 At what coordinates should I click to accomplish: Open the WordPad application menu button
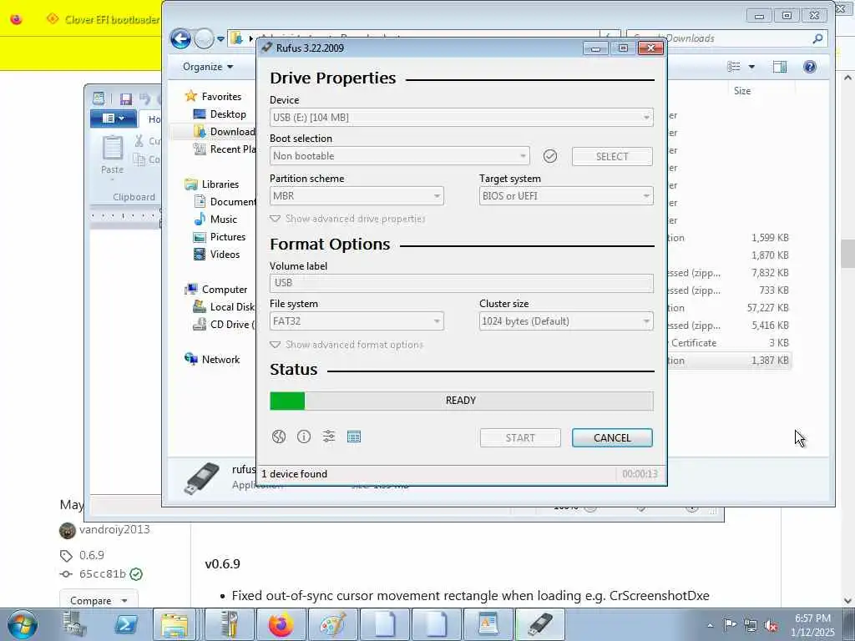coord(114,119)
